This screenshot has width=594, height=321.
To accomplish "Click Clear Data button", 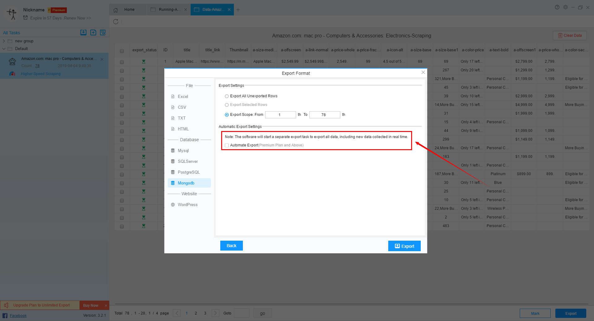I will point(570,36).
